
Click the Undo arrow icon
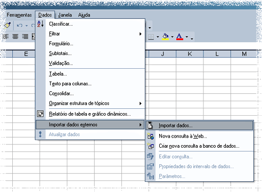click(20, 26)
